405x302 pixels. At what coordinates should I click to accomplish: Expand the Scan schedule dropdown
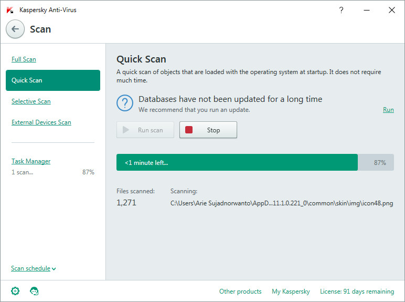point(34,268)
